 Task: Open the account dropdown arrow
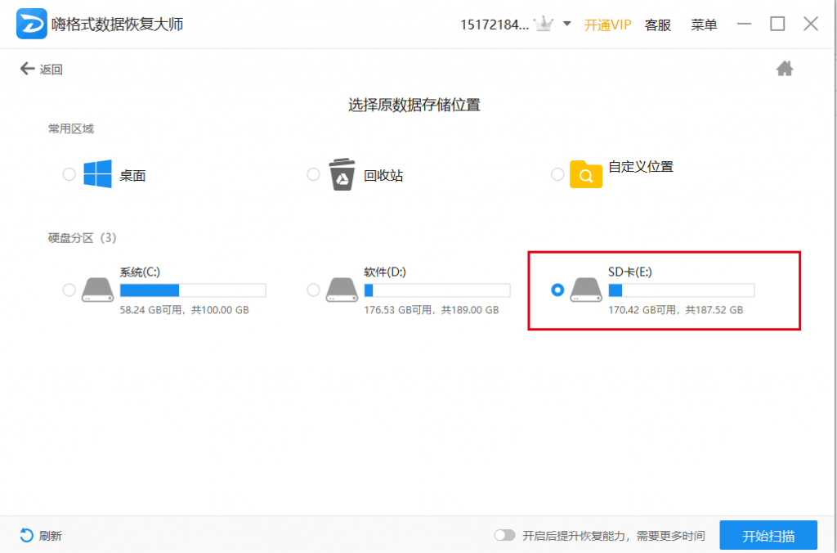click(567, 24)
